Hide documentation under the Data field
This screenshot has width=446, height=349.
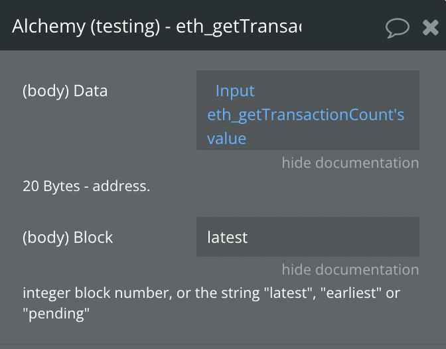pyautogui.click(x=350, y=163)
